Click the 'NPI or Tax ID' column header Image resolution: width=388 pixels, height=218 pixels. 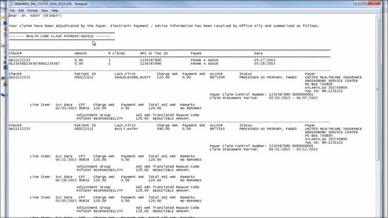(x=153, y=53)
